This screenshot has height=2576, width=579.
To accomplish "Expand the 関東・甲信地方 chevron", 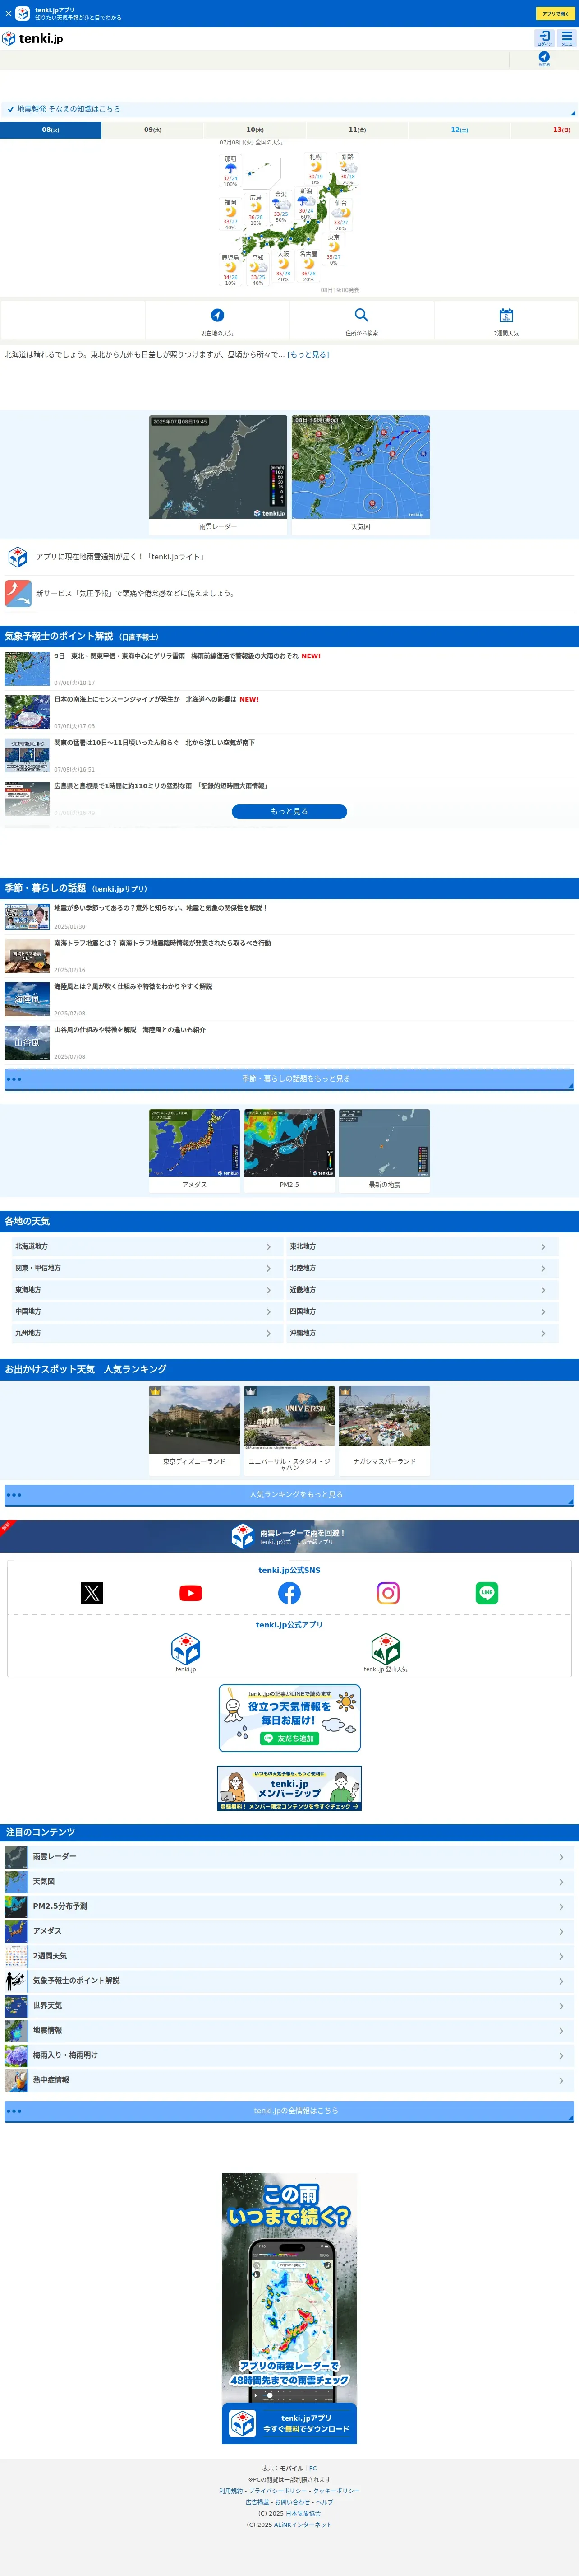I will [x=269, y=1268].
